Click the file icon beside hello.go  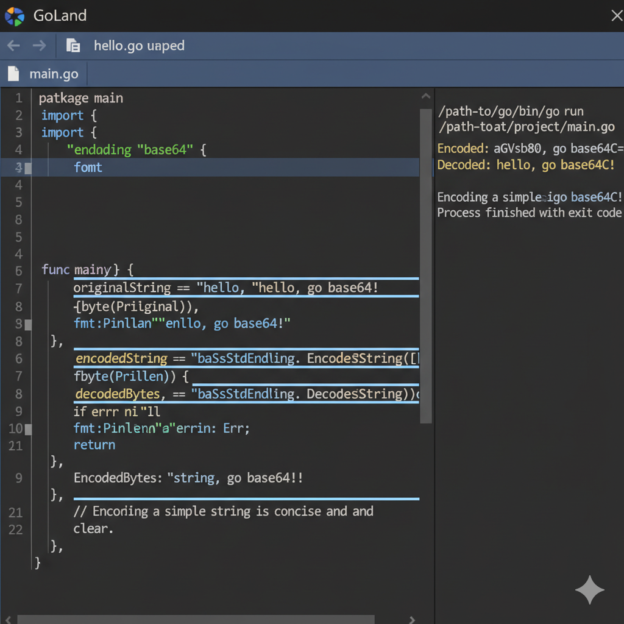pyautogui.click(x=73, y=45)
